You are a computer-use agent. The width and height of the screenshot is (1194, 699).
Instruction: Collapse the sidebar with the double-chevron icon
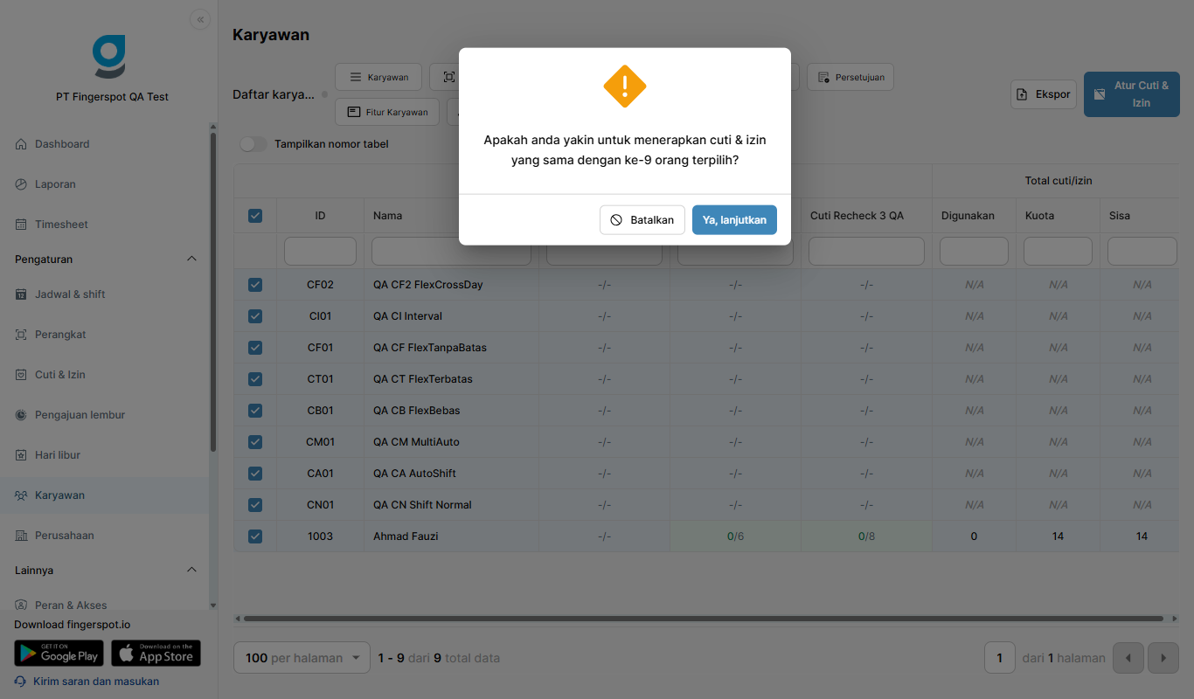[200, 19]
